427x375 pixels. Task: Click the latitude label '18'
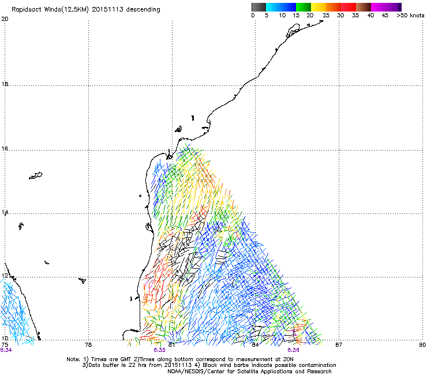[5, 84]
